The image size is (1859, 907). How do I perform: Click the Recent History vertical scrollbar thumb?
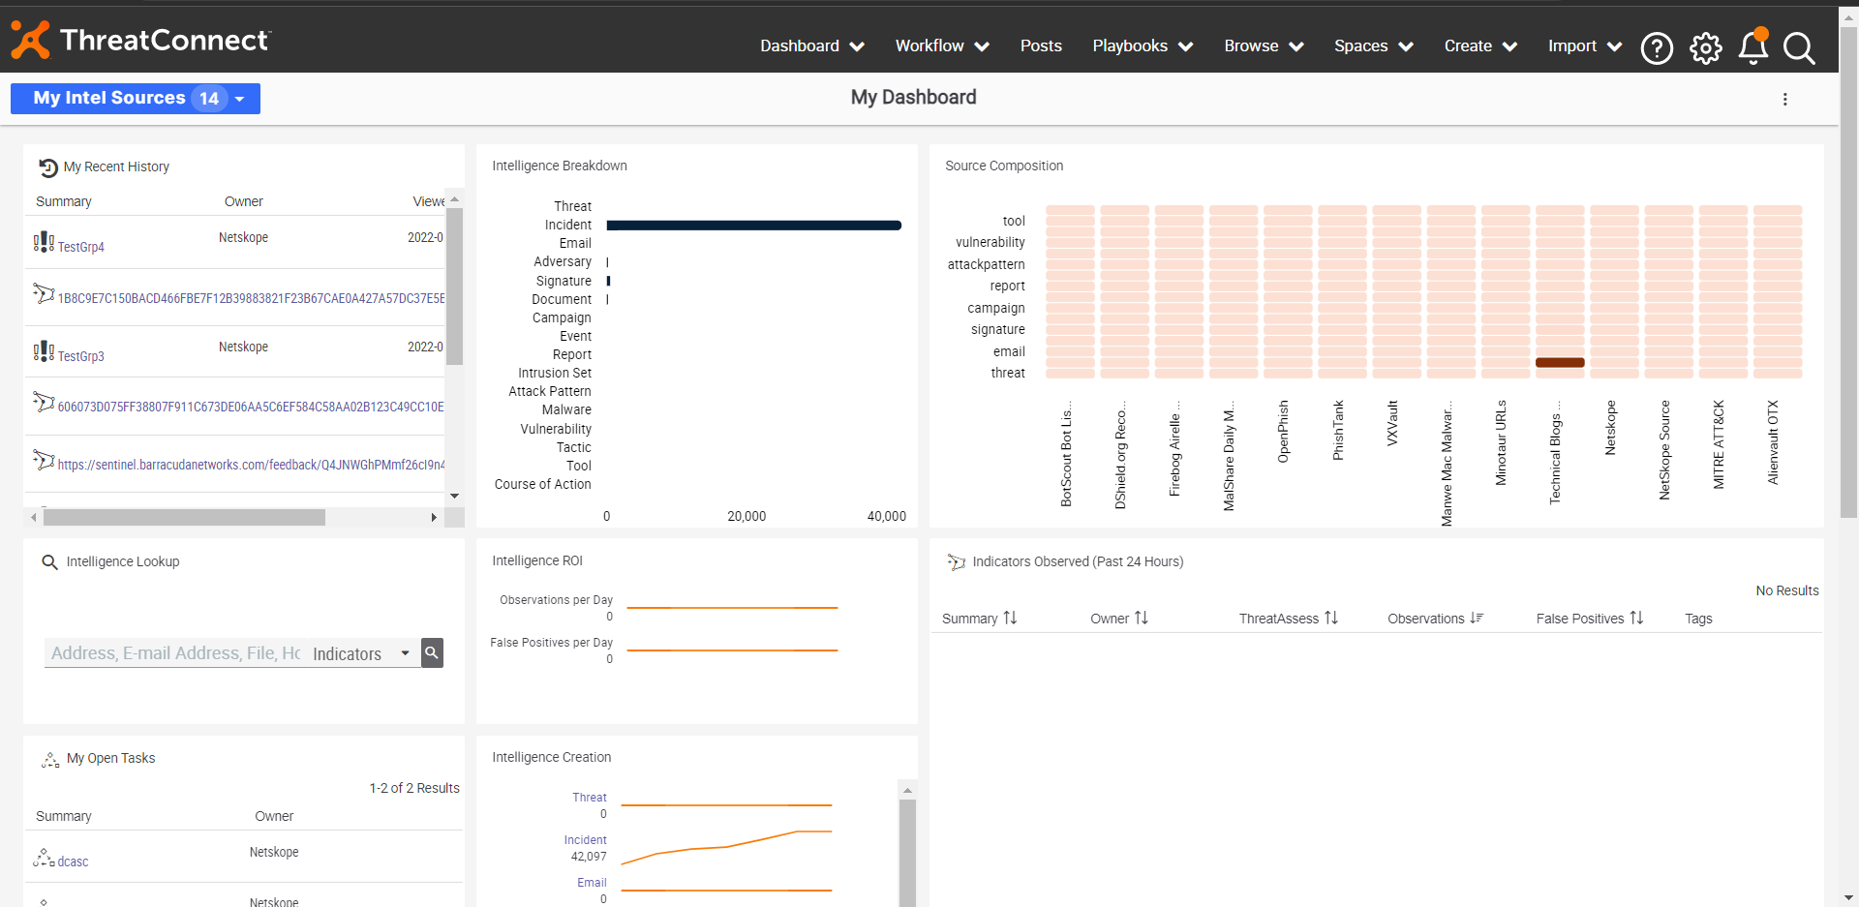coord(454,286)
